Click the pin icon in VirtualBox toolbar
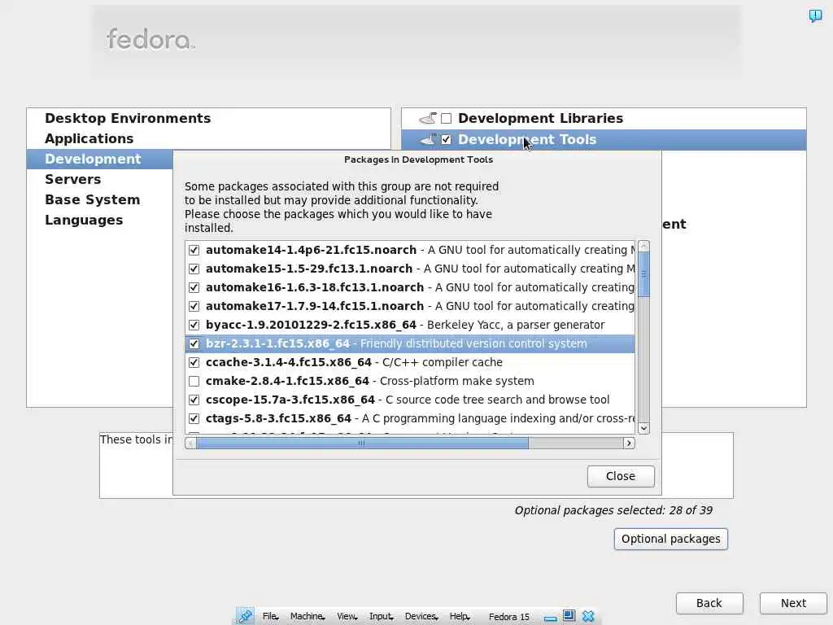 pyautogui.click(x=246, y=616)
